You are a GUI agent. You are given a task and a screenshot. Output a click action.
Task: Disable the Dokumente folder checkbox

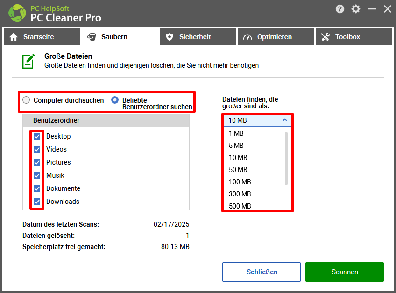tap(37, 188)
